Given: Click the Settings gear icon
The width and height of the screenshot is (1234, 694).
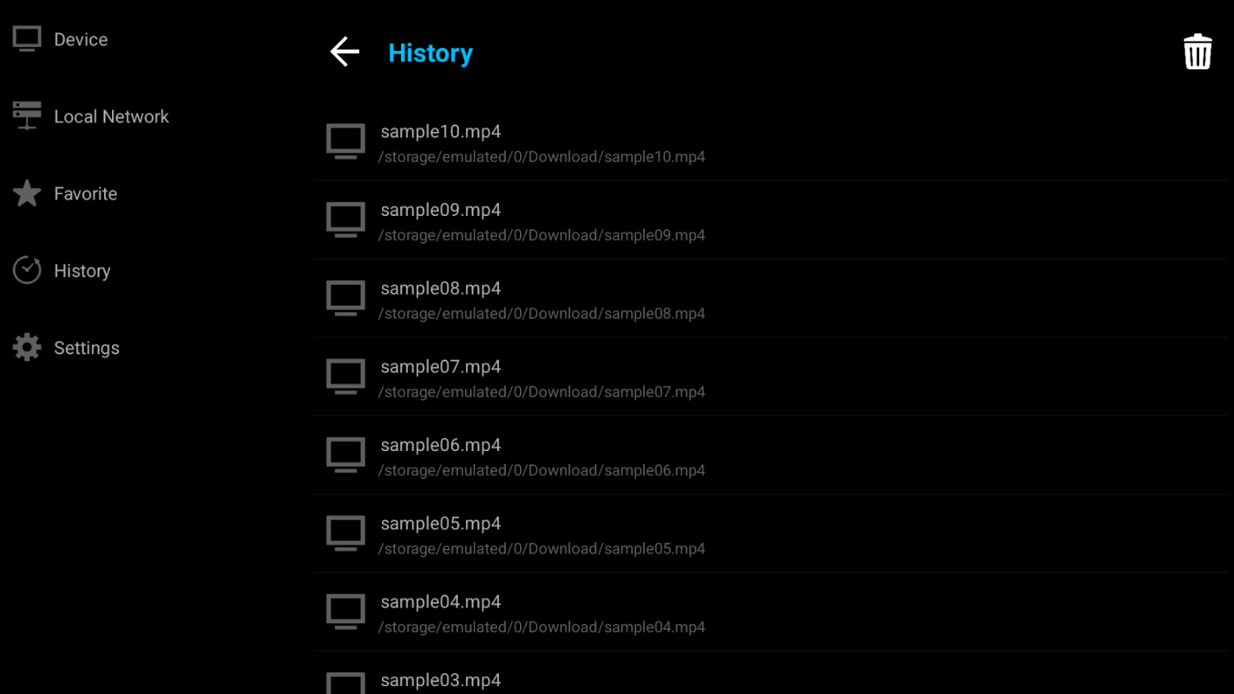Looking at the screenshot, I should coord(27,348).
